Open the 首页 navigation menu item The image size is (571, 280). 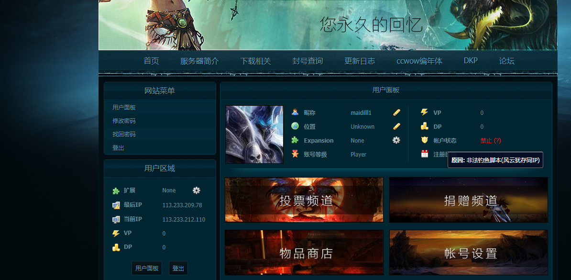click(x=151, y=61)
